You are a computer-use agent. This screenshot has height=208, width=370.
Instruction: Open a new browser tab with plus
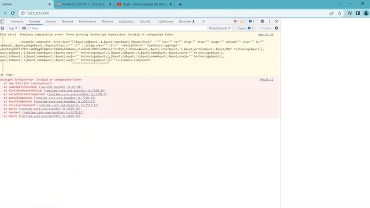[x=180, y=4]
